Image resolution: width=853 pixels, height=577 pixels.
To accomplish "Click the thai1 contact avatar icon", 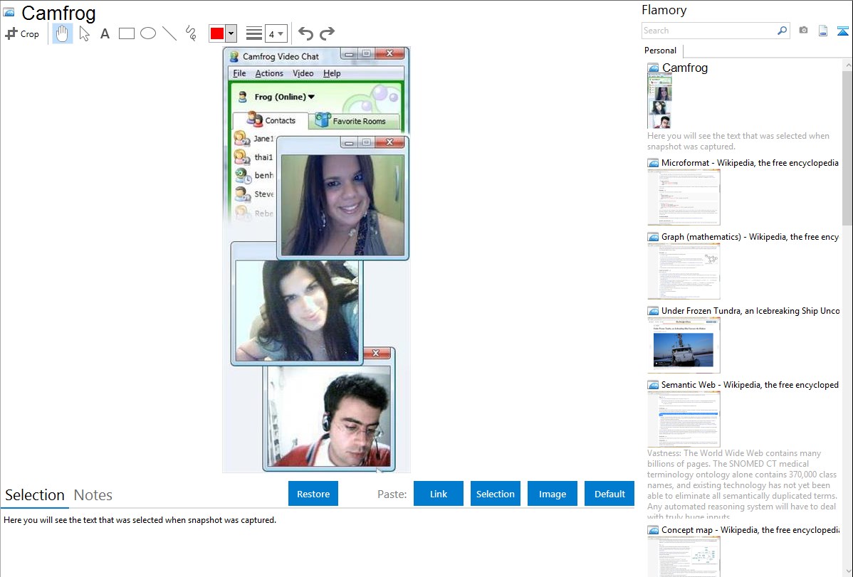I will click(x=242, y=157).
